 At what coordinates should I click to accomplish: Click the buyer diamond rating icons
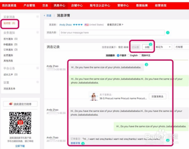78,25
